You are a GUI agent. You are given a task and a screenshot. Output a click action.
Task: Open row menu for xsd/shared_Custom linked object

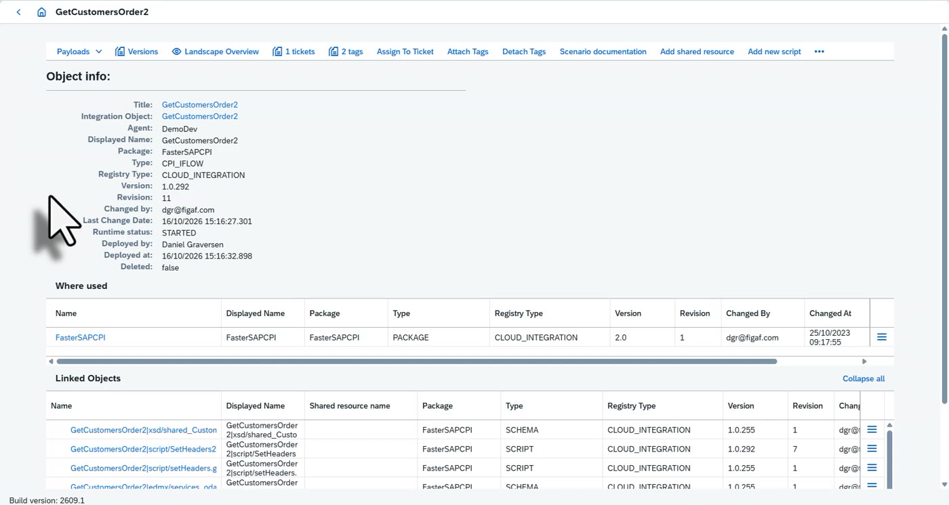coord(872,430)
